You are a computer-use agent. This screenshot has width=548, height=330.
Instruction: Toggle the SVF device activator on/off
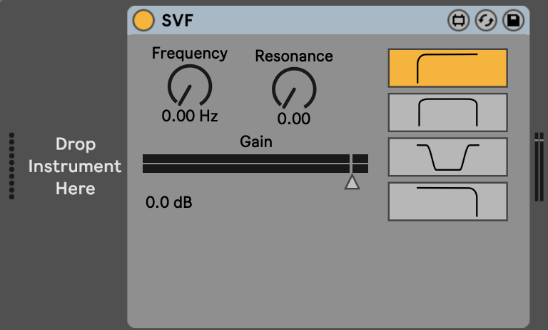coord(144,21)
